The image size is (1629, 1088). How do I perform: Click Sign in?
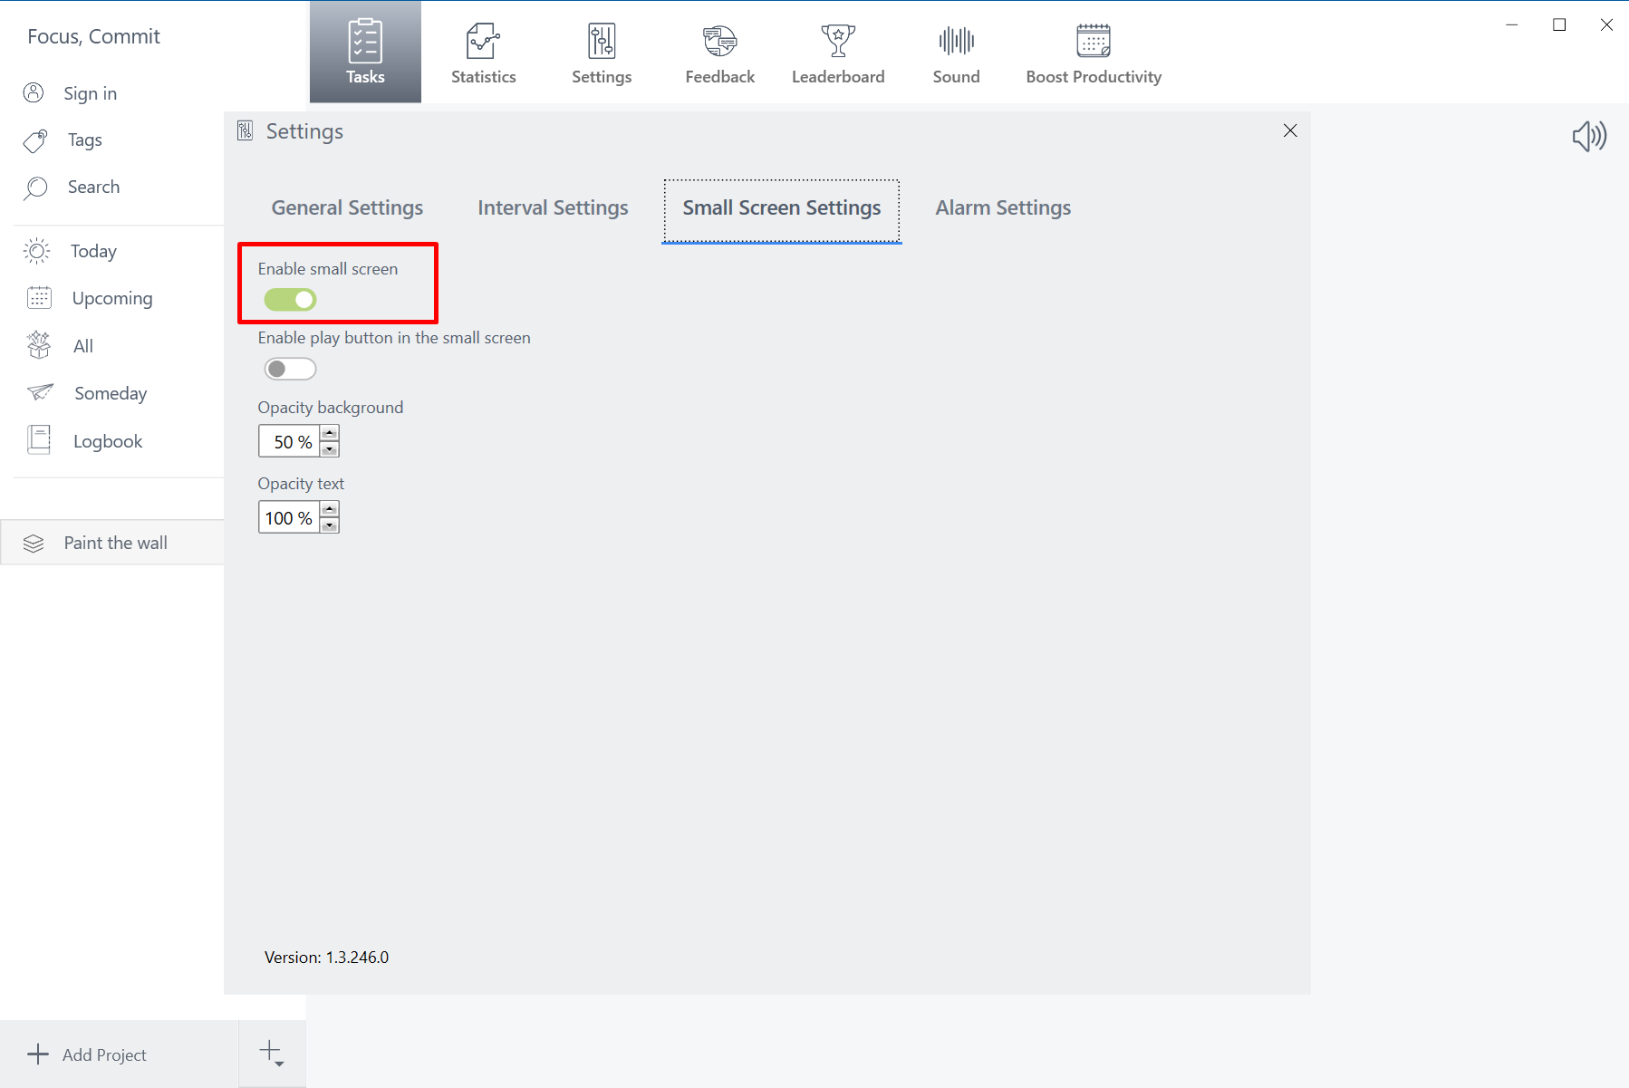[x=90, y=94]
